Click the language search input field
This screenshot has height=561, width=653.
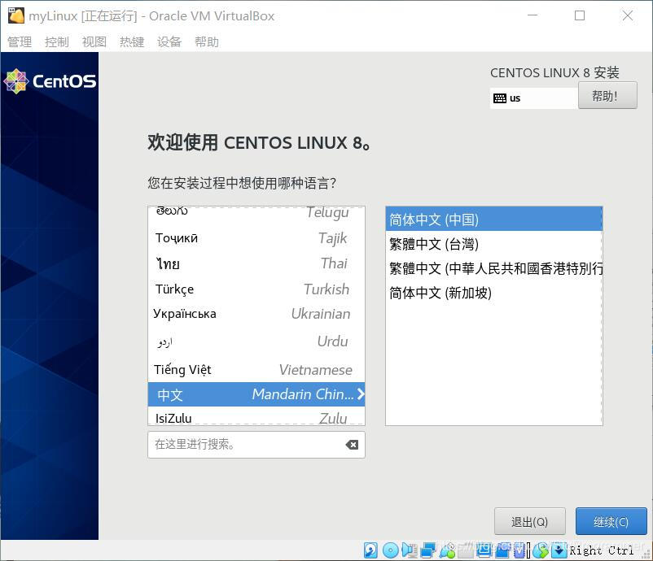pos(256,445)
